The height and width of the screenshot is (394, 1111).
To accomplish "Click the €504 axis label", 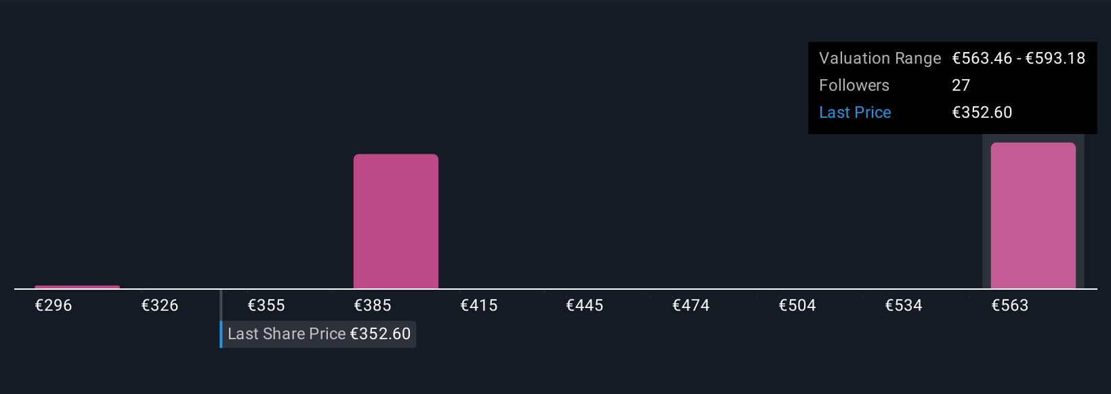I will (797, 305).
